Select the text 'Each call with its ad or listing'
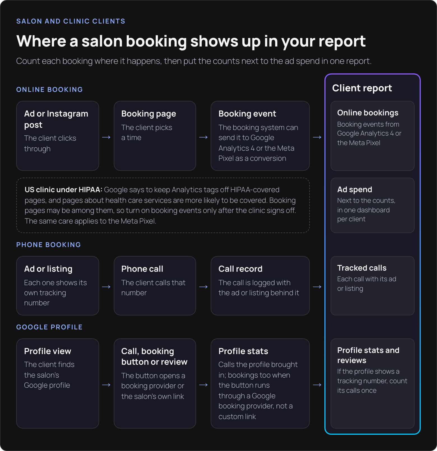The width and height of the screenshot is (437, 451). (x=366, y=284)
